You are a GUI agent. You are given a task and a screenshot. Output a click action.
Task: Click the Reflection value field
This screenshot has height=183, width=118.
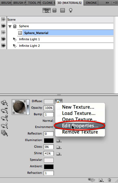(49, 134)
